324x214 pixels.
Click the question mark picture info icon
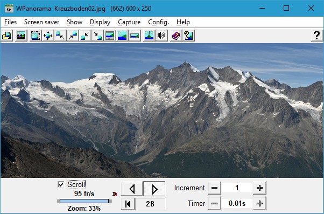point(188,36)
